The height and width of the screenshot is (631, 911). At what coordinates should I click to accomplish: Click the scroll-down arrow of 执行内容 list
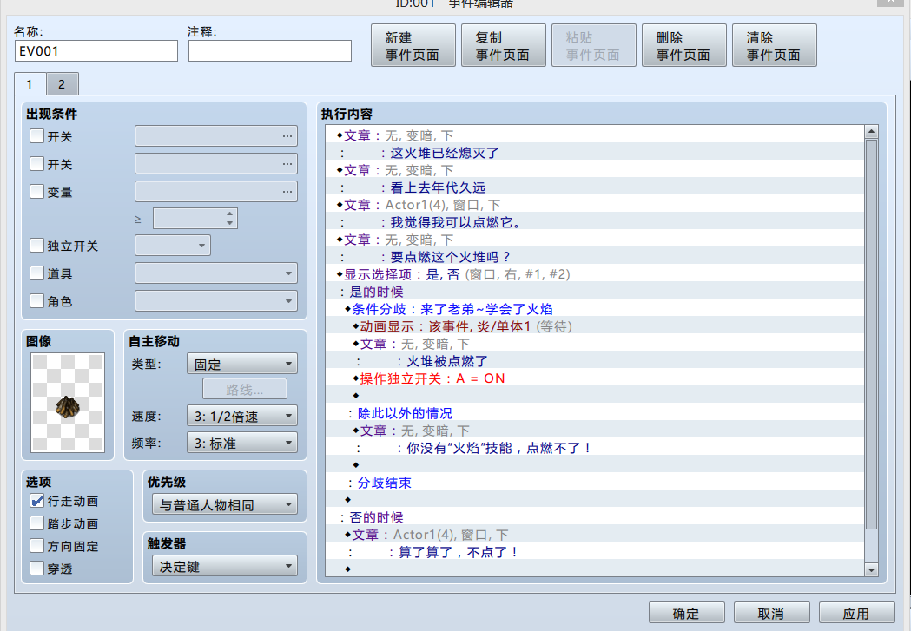871,569
